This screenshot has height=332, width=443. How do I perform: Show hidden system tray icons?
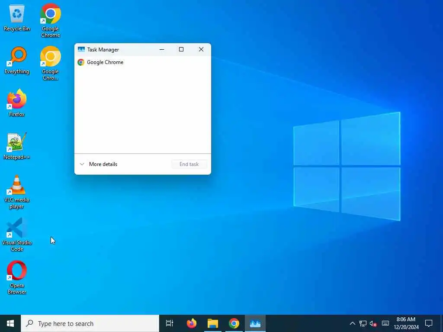[x=352, y=323]
